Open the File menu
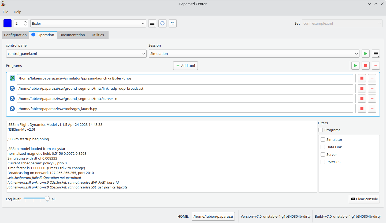Viewport: 386px width, 223px height. point(5,12)
